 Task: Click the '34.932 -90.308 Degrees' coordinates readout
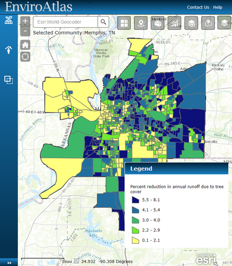(107, 262)
